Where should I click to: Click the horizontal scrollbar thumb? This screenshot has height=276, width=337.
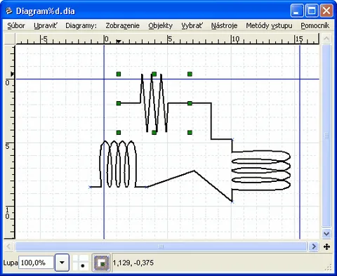(161, 247)
